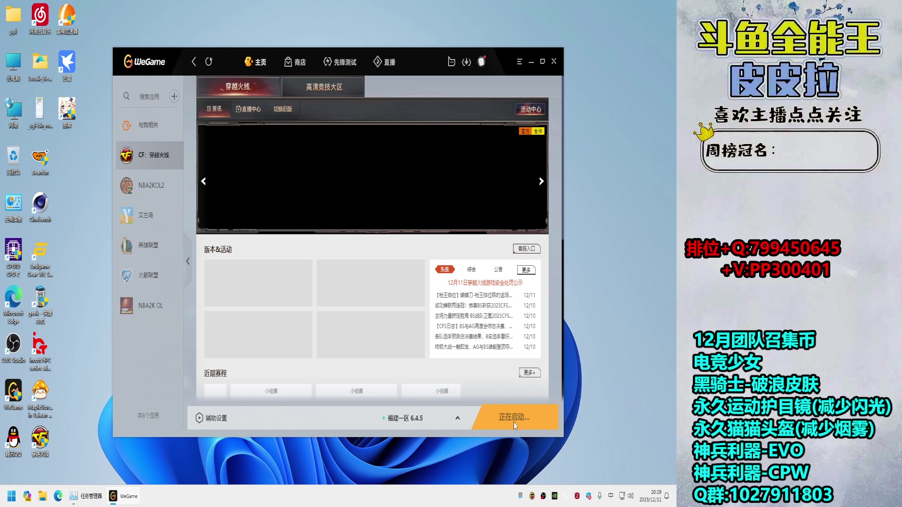Open the WeGame hamburger menu icon

tap(520, 61)
